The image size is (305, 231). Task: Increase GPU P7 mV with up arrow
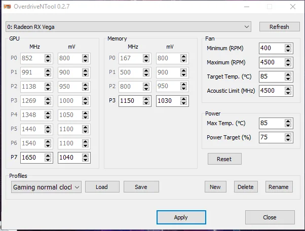pyautogui.click(x=86, y=156)
